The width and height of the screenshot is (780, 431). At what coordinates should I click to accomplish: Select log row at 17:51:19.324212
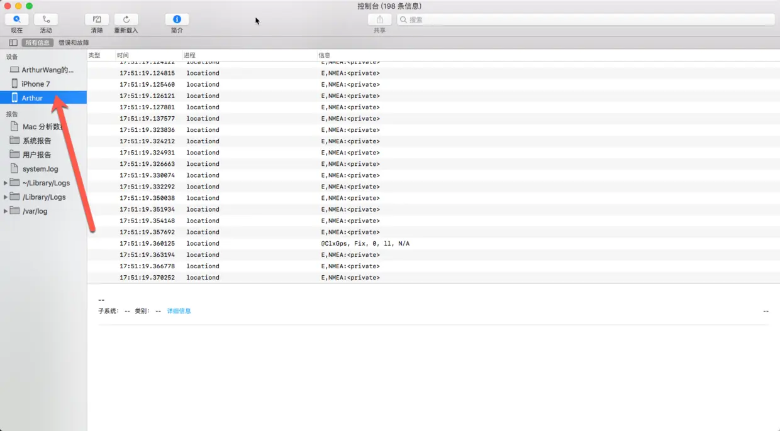click(x=433, y=141)
